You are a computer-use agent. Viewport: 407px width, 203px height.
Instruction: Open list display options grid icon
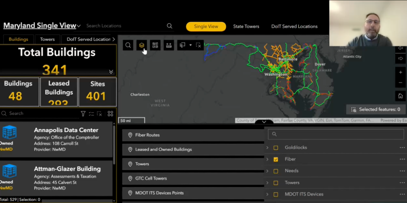click(x=110, y=114)
